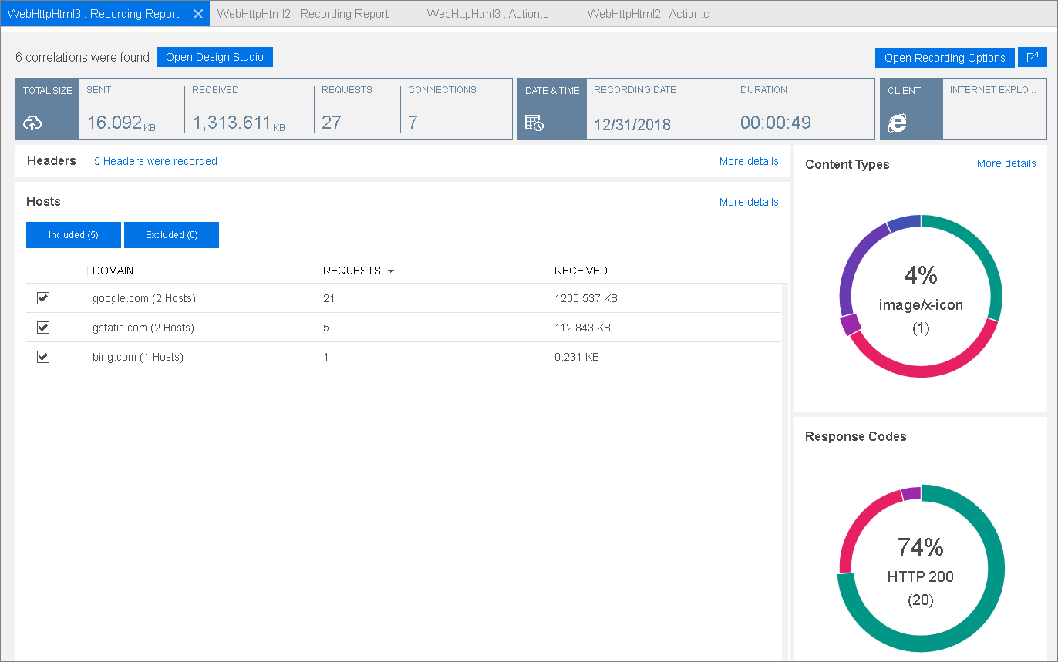The width and height of the screenshot is (1058, 662).
Task: Click the Total Size cloud upload icon
Action: tap(32, 123)
